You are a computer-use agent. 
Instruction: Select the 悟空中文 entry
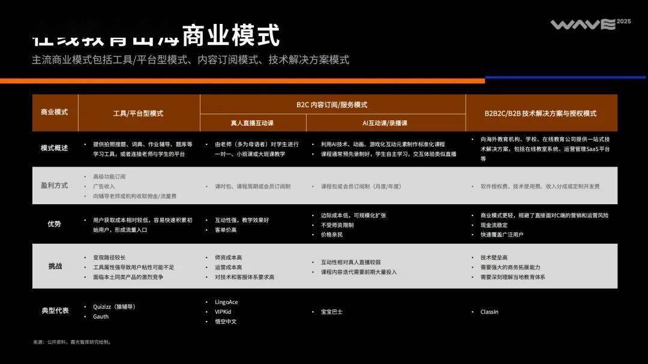tap(226, 321)
